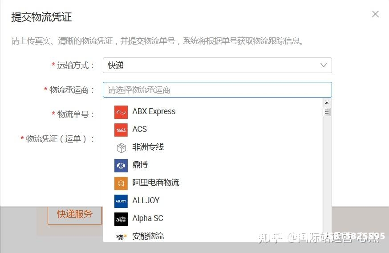Pick 阿里电商物流 from the dropdown list
Screen dimensions: 389x253
point(156,183)
